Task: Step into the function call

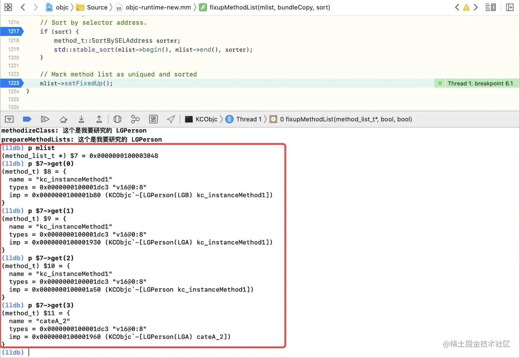Action: tap(81, 119)
